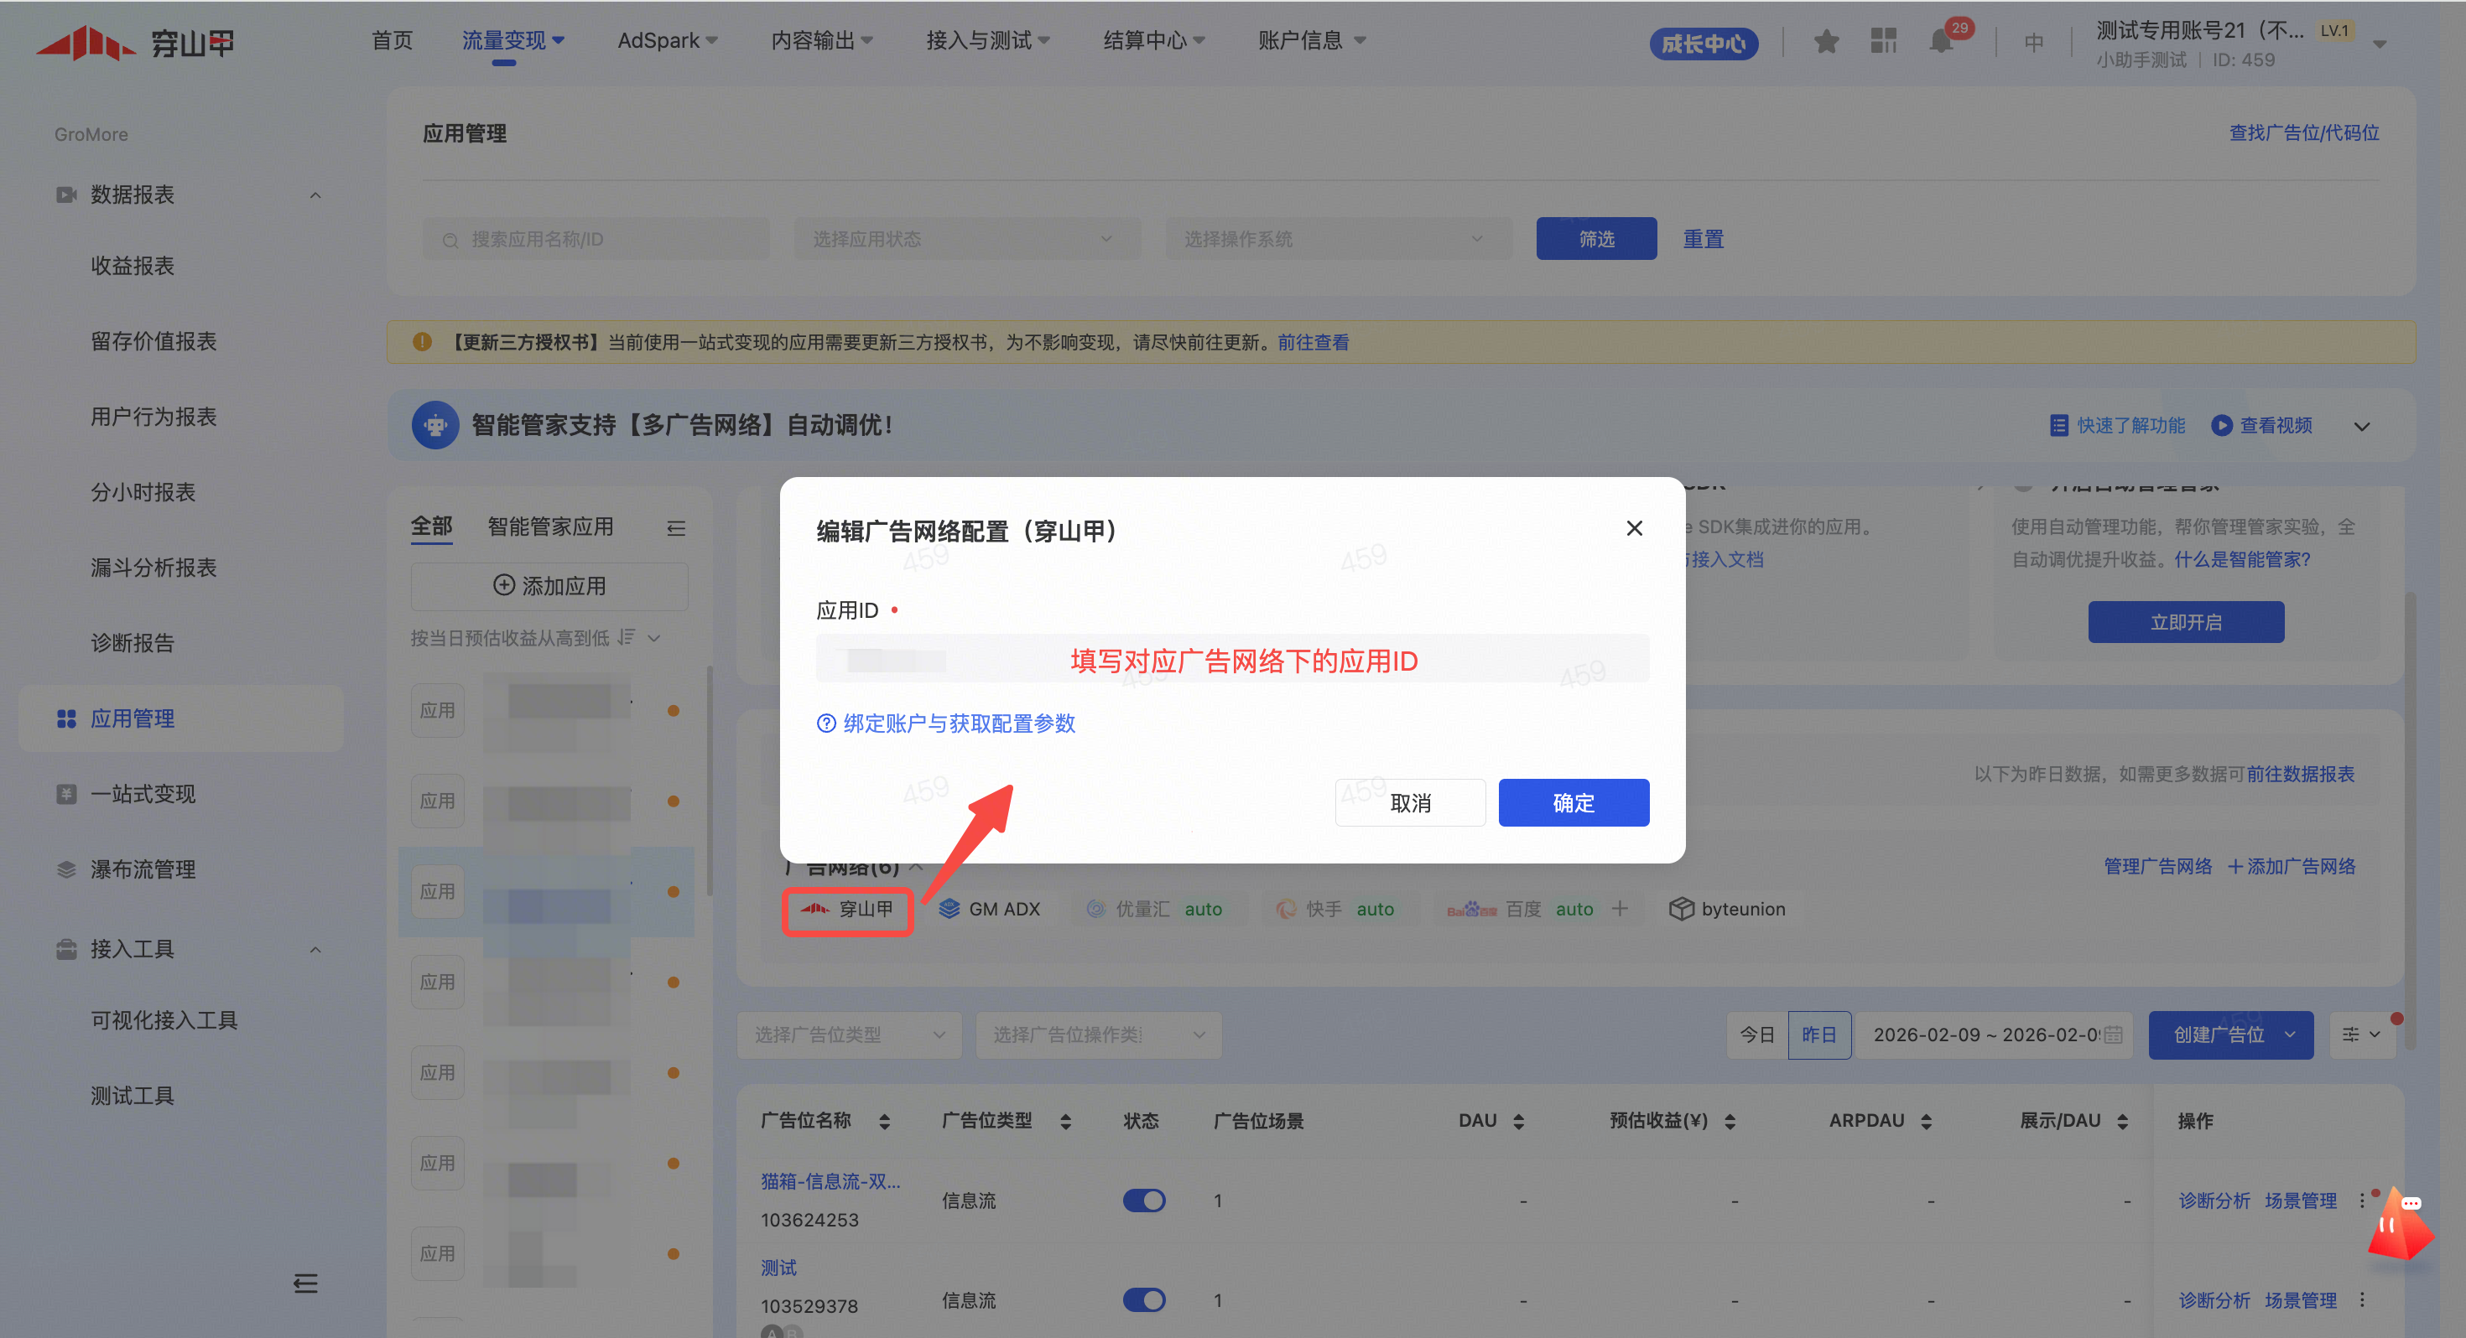Click the 穿山甲 ad network chip
Viewport: 2466px width, 1338px height.
tap(847, 910)
